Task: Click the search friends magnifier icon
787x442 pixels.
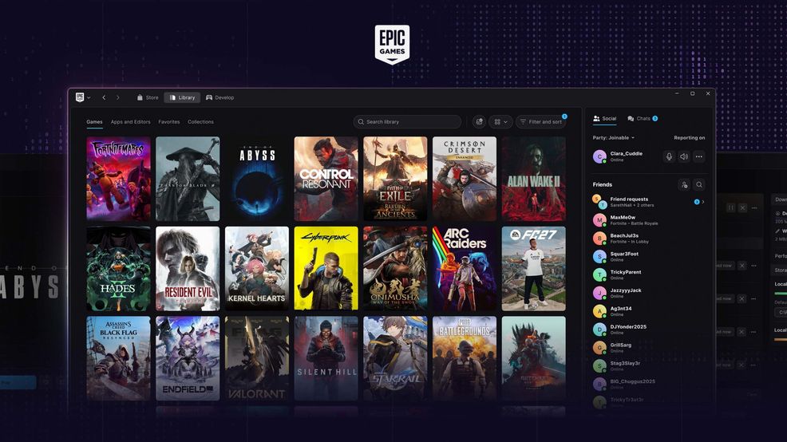Action: pos(698,184)
